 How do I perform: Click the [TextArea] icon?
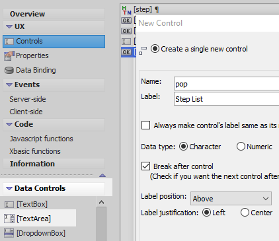pos(9,219)
